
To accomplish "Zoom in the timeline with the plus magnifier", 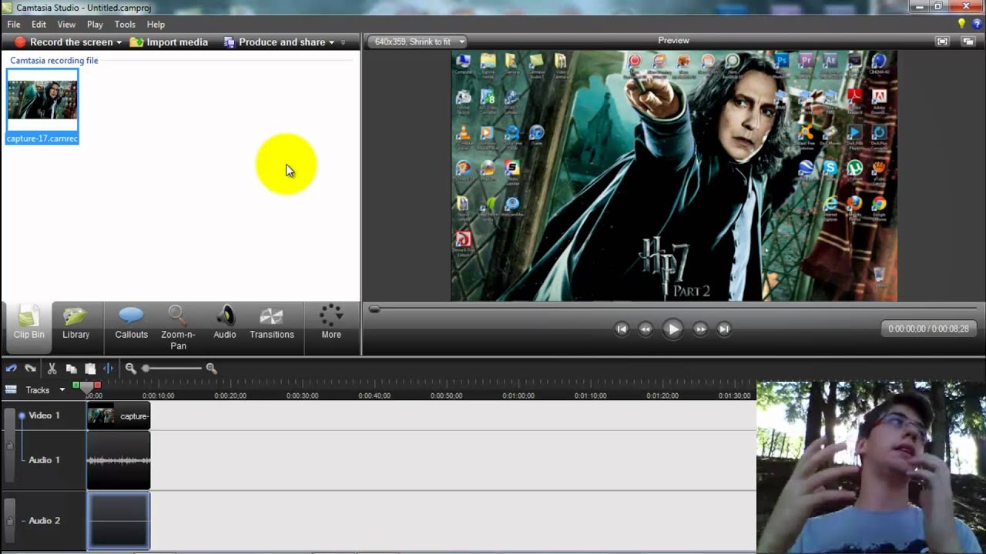I will [x=211, y=369].
